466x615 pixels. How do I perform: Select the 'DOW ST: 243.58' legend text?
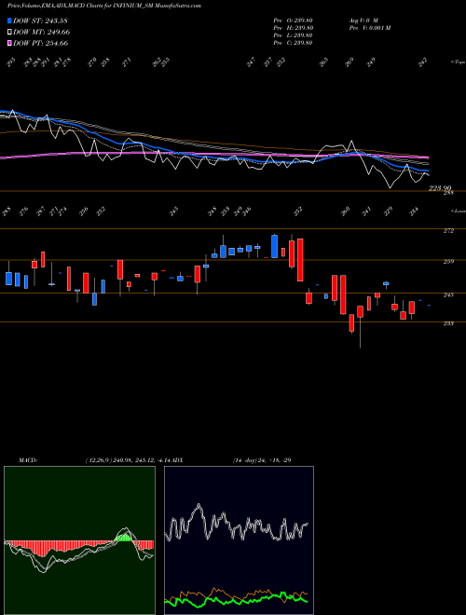point(41,20)
